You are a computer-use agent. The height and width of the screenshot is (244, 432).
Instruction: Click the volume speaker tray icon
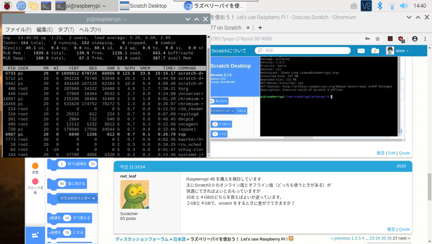404,6
